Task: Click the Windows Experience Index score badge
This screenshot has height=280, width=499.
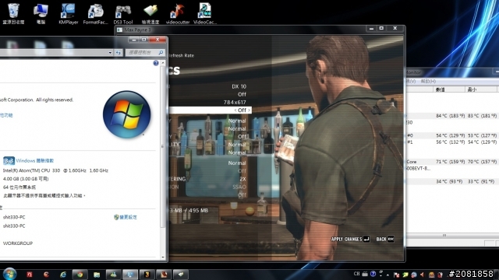Action: (x=9, y=161)
